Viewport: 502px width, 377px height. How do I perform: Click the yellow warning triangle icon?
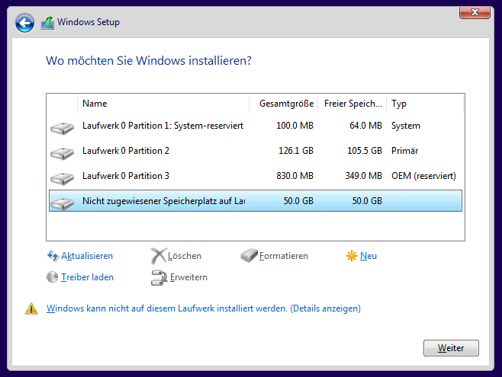[31, 309]
